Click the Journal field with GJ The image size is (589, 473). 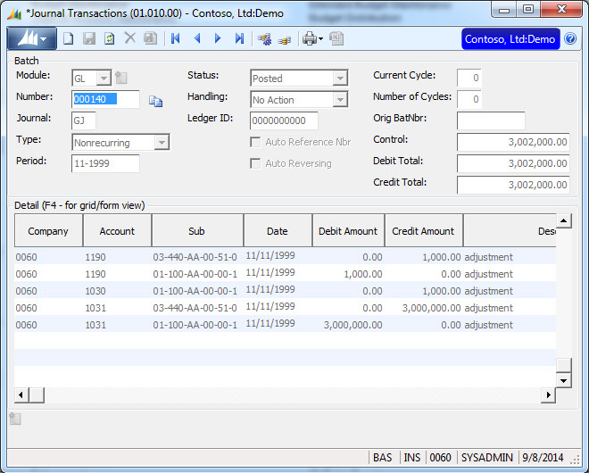[83, 120]
